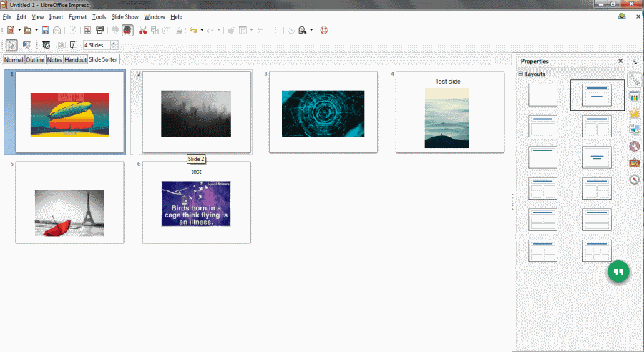Open the Tools menu
This screenshot has width=644, height=352.
99,17
